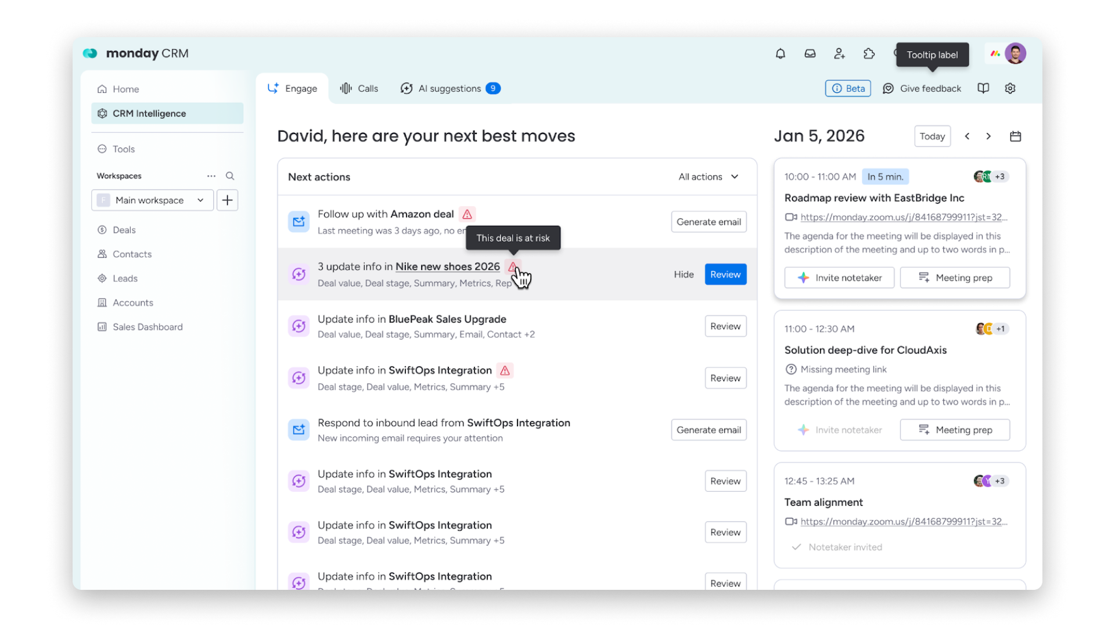Screen dimensions: 1115x627
Task: Go to the next day arrow
Action: point(988,136)
